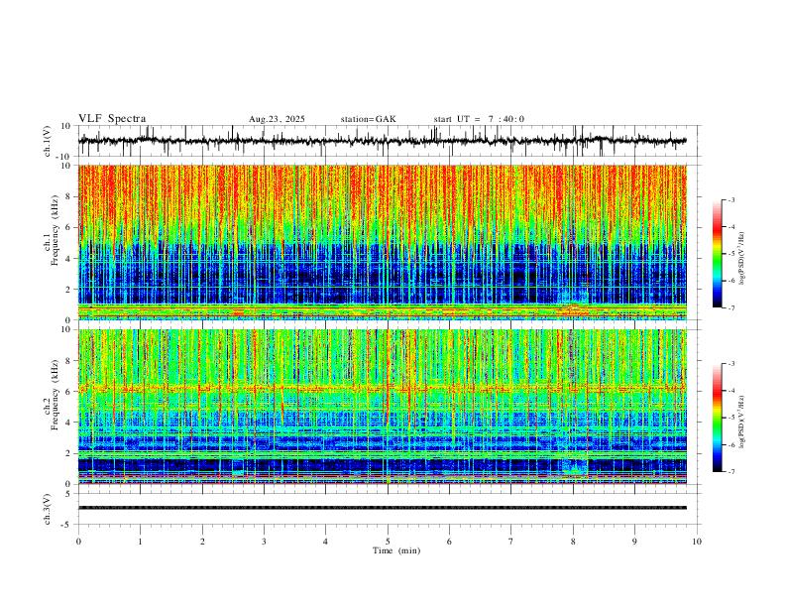Click the ch.1 color scale bar

point(717,254)
